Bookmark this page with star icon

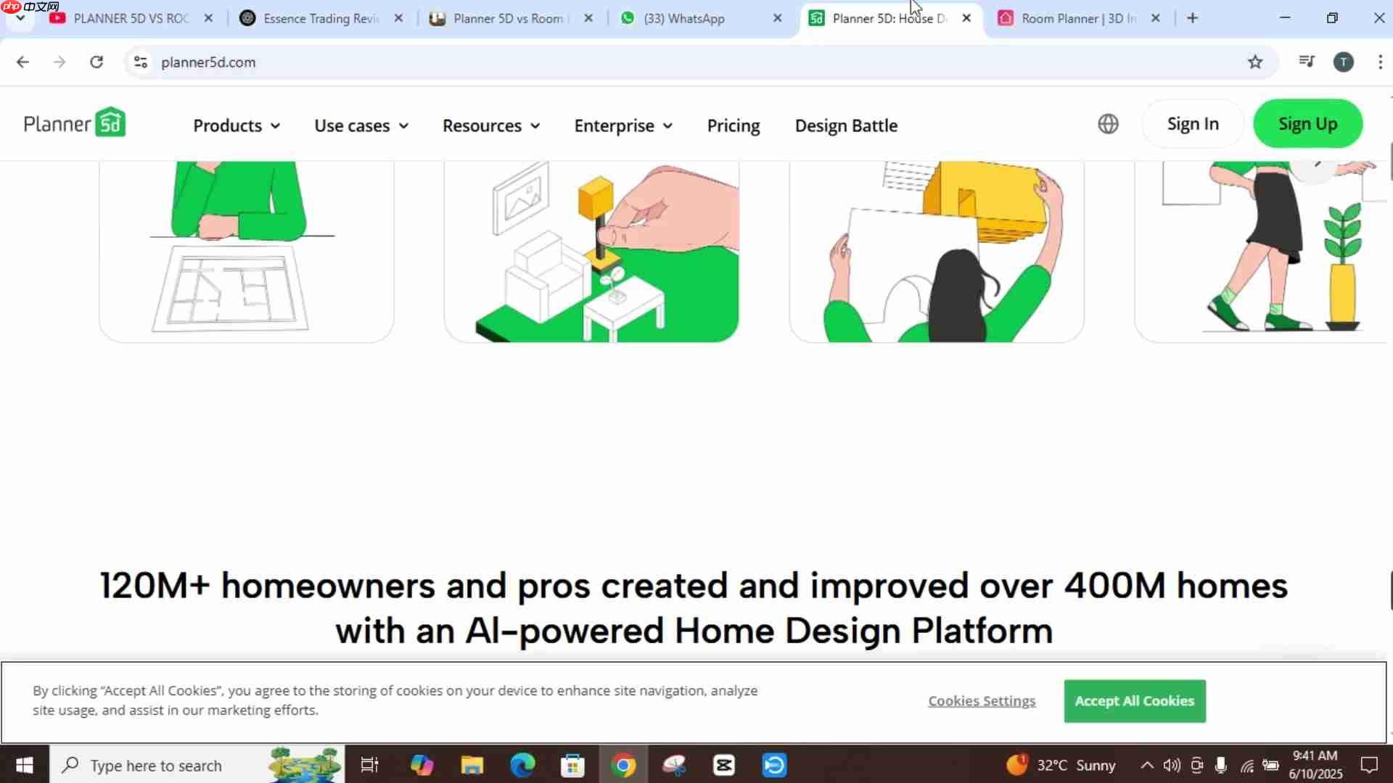click(x=1255, y=62)
